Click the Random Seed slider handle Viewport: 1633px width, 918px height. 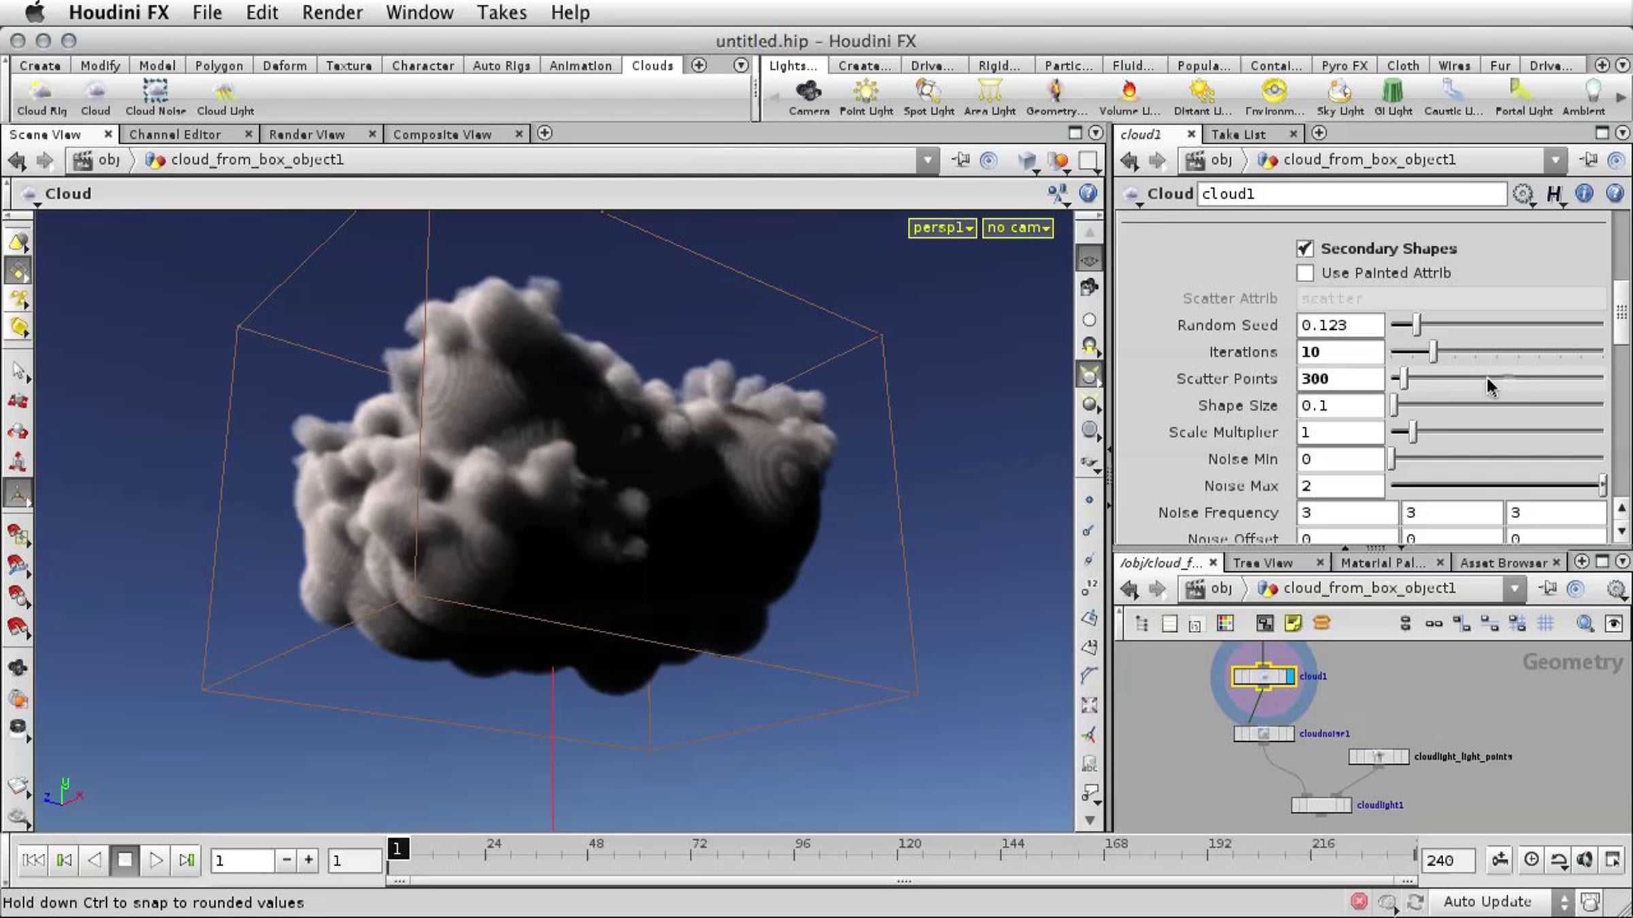[x=1416, y=325]
